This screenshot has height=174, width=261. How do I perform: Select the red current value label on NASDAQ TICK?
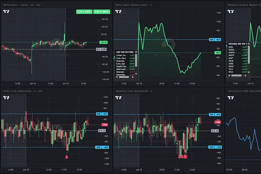pos(218,122)
